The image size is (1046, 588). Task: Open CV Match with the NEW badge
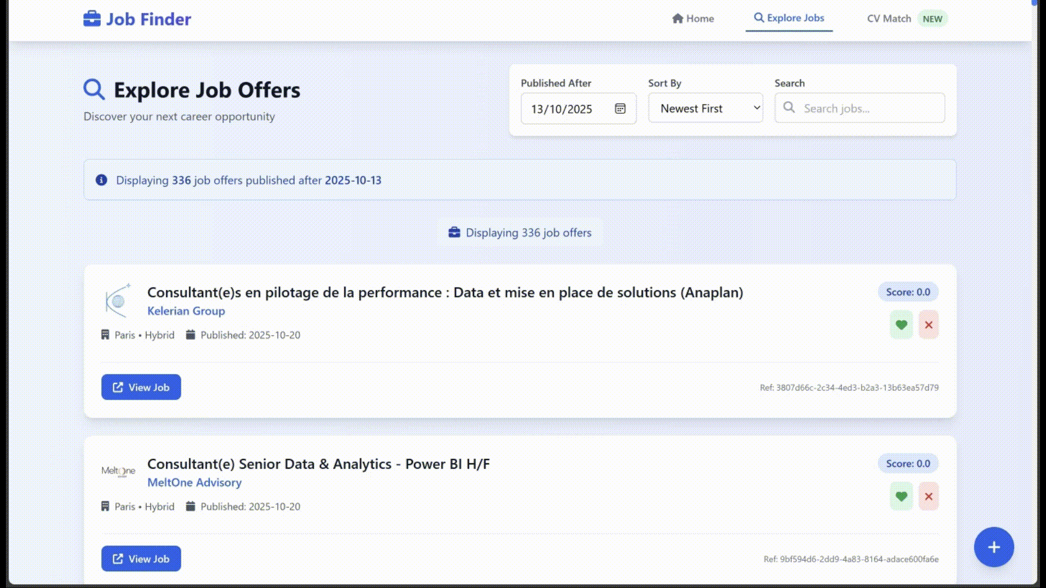point(889,19)
